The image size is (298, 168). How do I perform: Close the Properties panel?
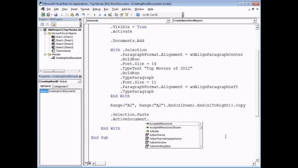pyautogui.click(x=80, y=77)
